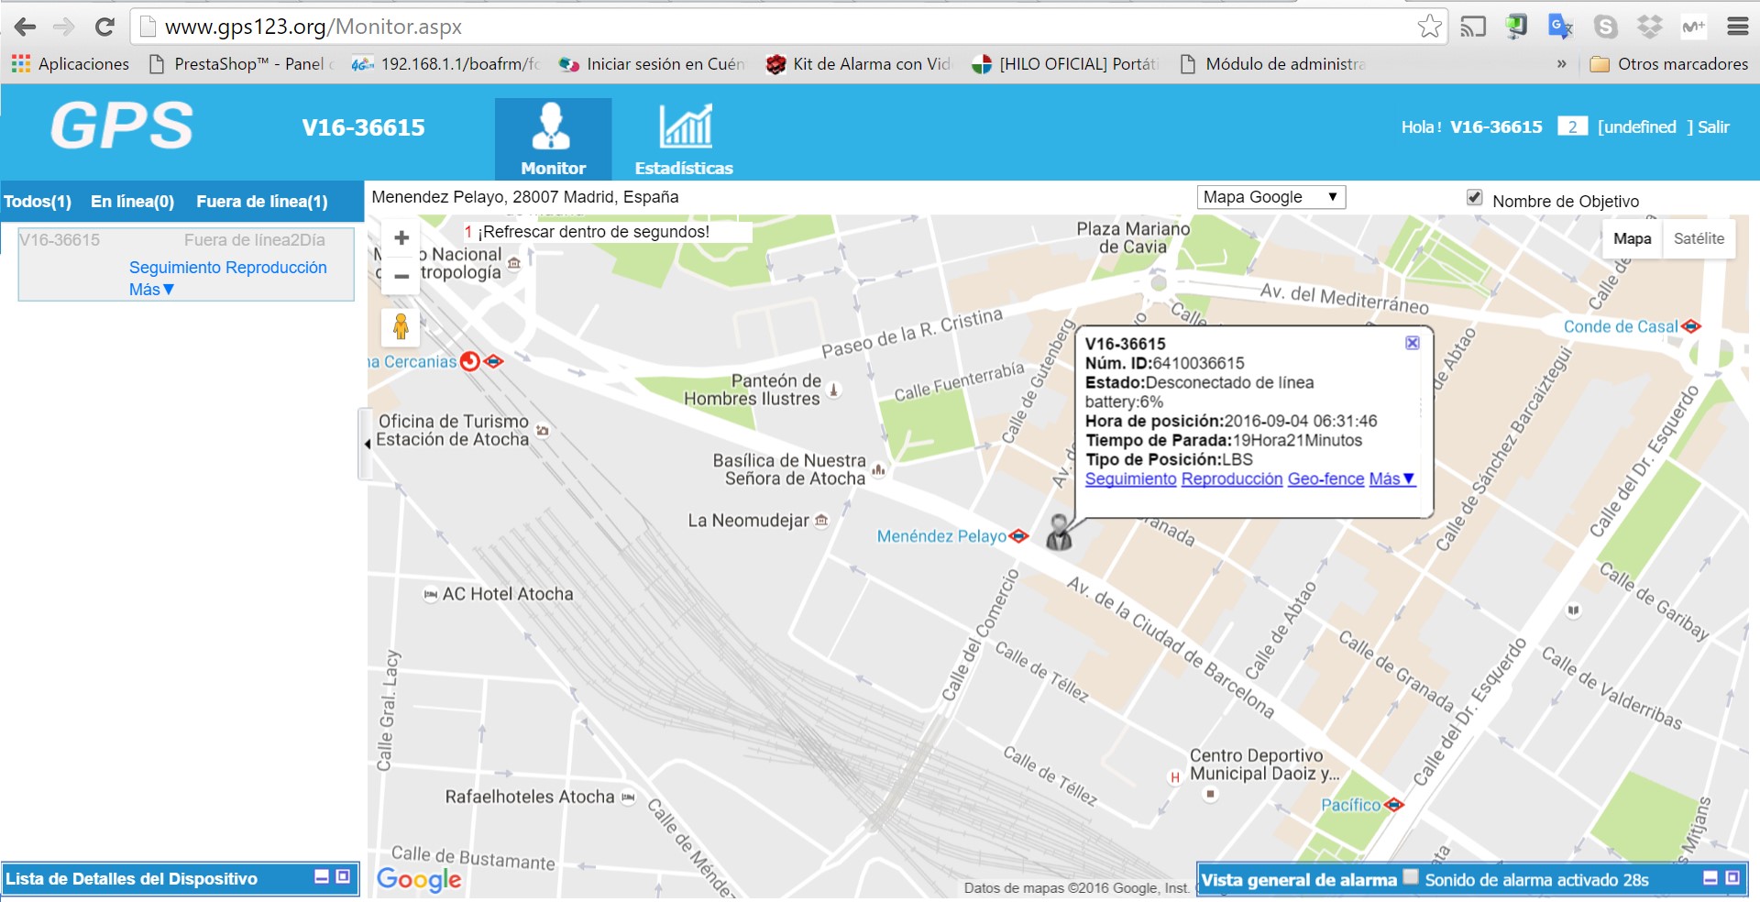Open Iniciar sesión en Cuenta bookmark
The width and height of the screenshot is (1760, 902).
(653, 64)
